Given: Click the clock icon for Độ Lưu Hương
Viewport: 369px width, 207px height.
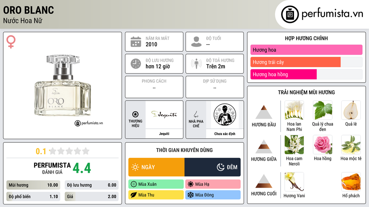Looking at the screenshot, I should point(136,64).
